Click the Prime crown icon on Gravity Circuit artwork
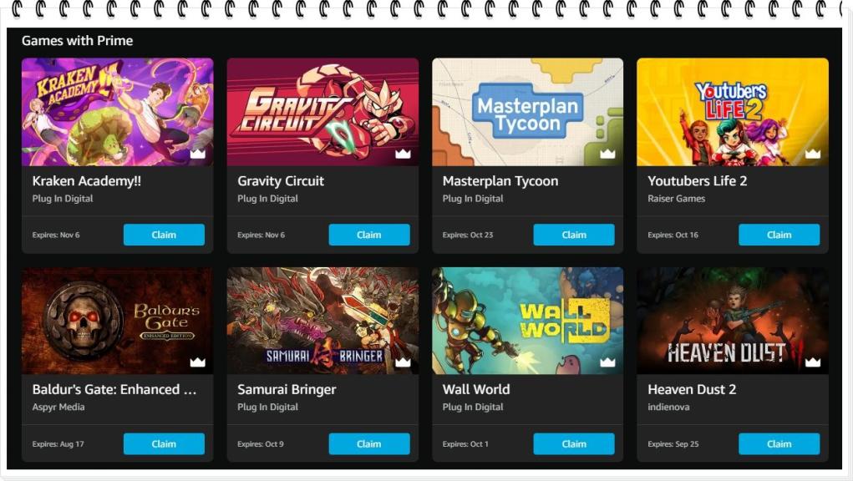 [x=403, y=154]
